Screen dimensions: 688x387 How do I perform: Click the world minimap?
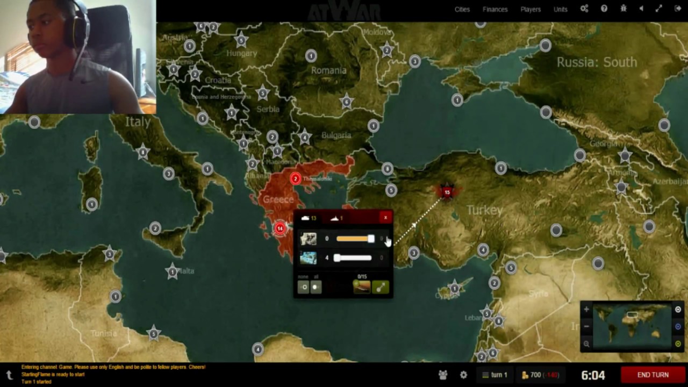[632, 326]
